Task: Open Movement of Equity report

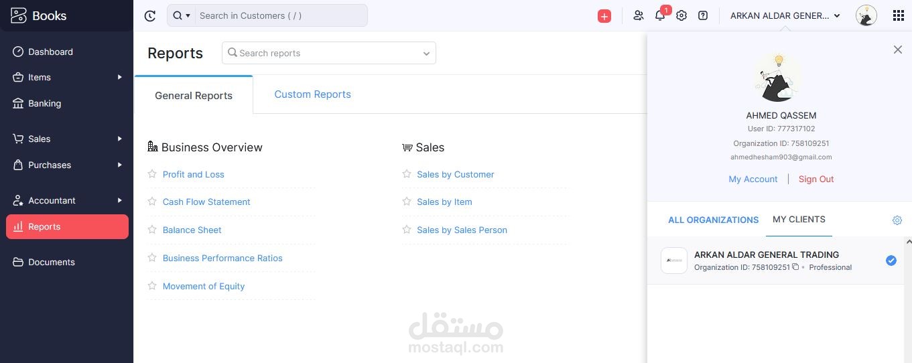Action: pos(204,286)
